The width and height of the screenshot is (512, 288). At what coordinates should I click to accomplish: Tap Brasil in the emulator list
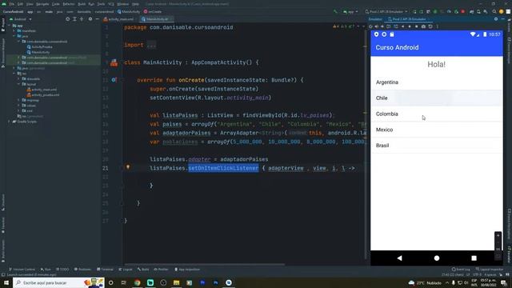437,146
